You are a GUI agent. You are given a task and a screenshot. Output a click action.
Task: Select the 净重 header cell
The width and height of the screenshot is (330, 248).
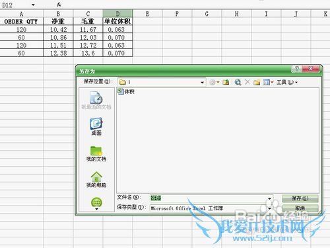point(58,21)
